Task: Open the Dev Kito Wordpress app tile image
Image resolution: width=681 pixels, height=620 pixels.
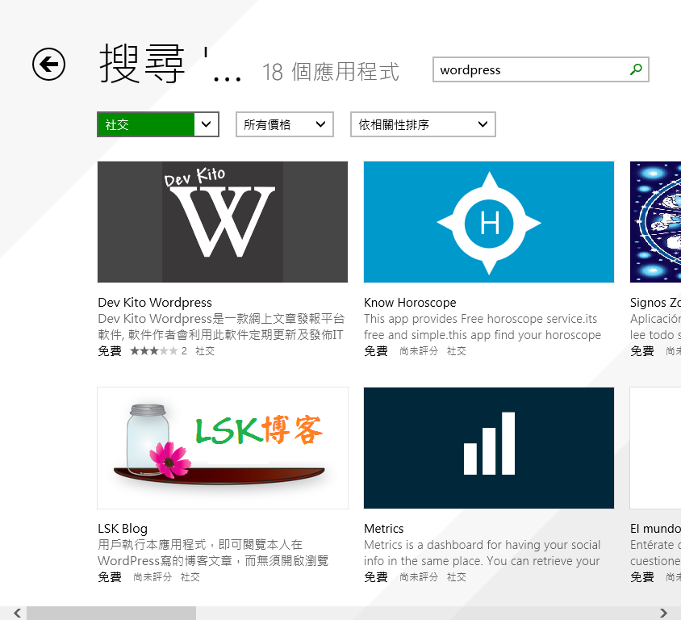Action: [x=223, y=222]
